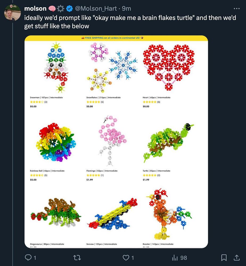
Task: Click the red Heart model image
Action: click(x=169, y=66)
